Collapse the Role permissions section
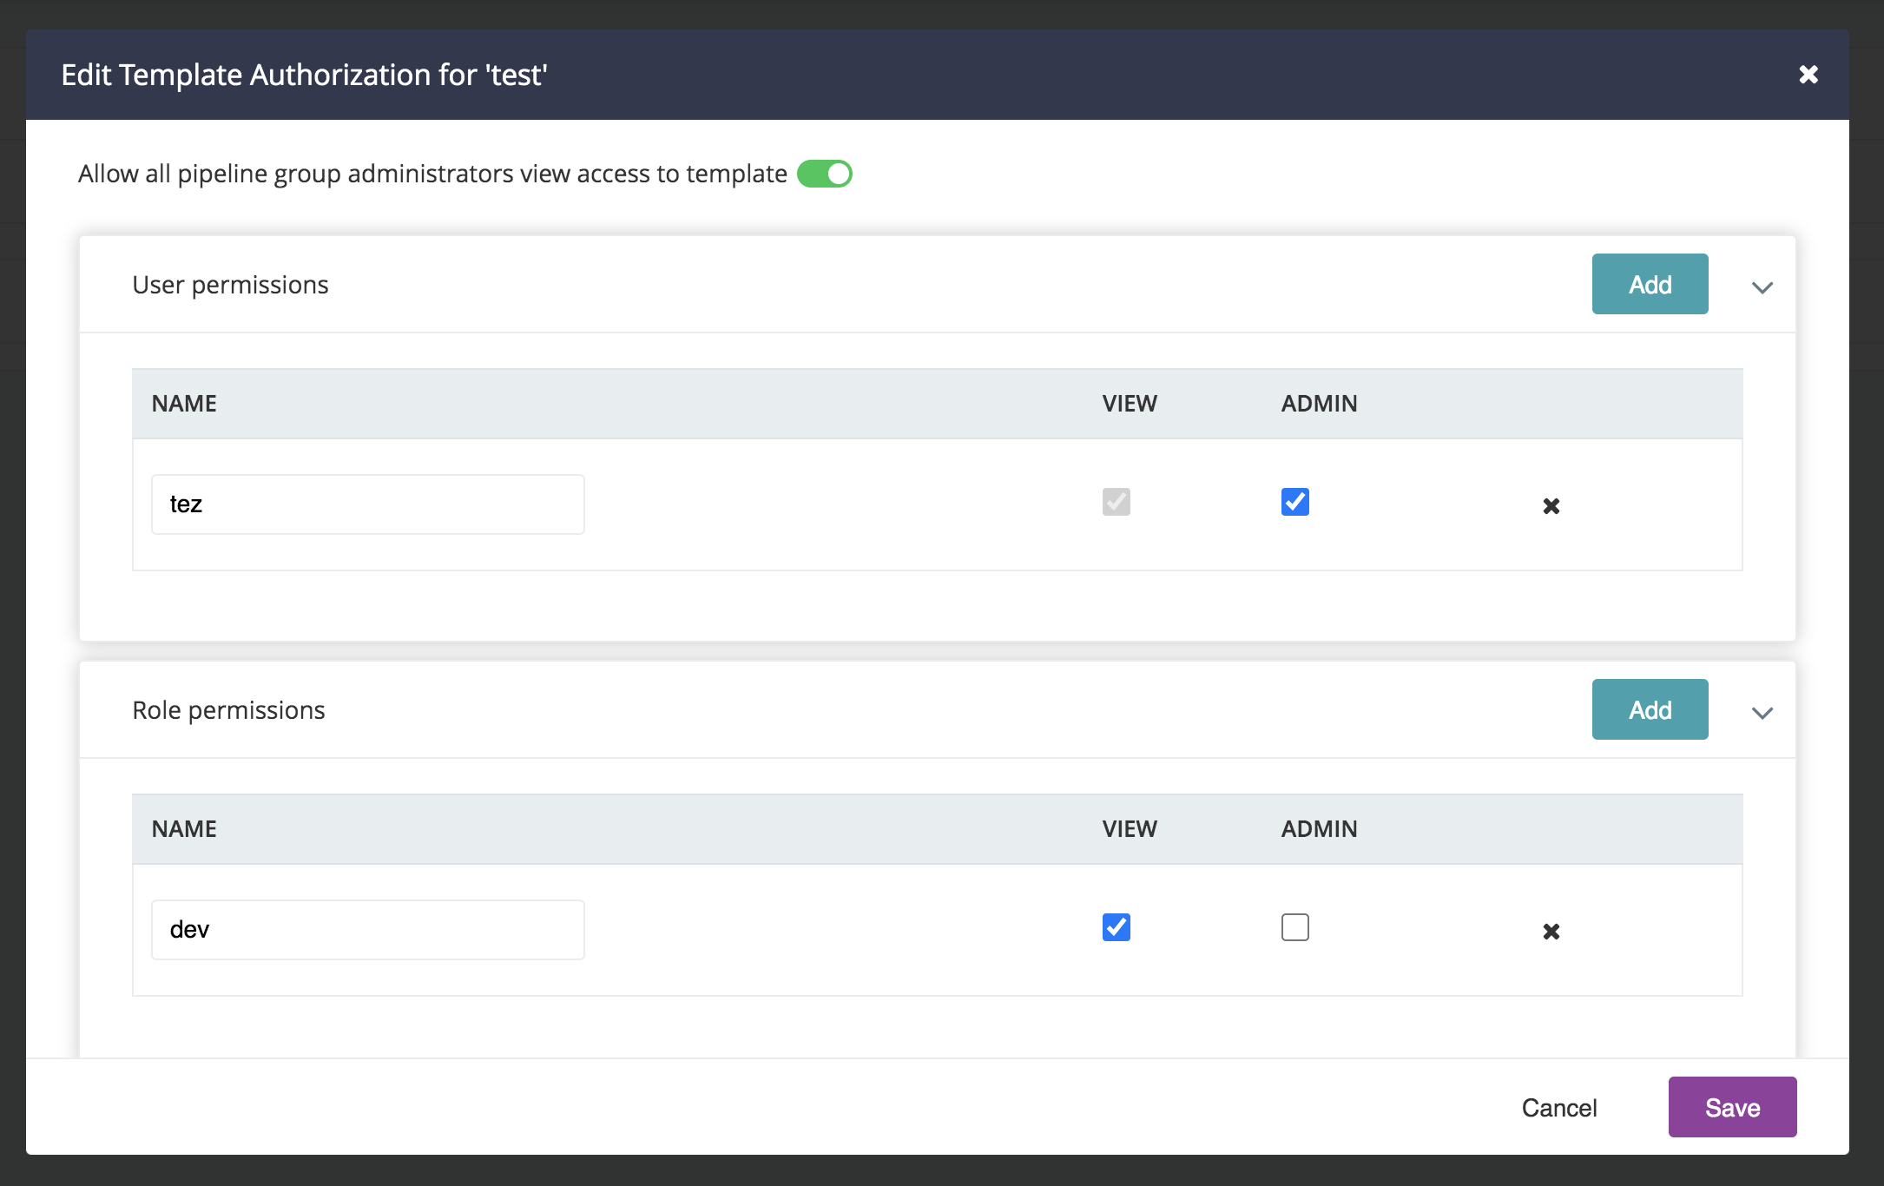 click(1762, 712)
